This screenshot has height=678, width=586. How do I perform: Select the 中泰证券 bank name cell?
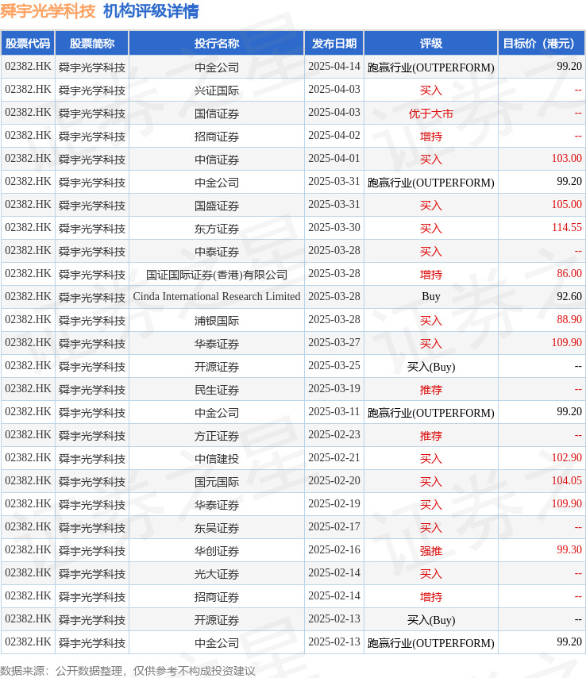pos(217,251)
